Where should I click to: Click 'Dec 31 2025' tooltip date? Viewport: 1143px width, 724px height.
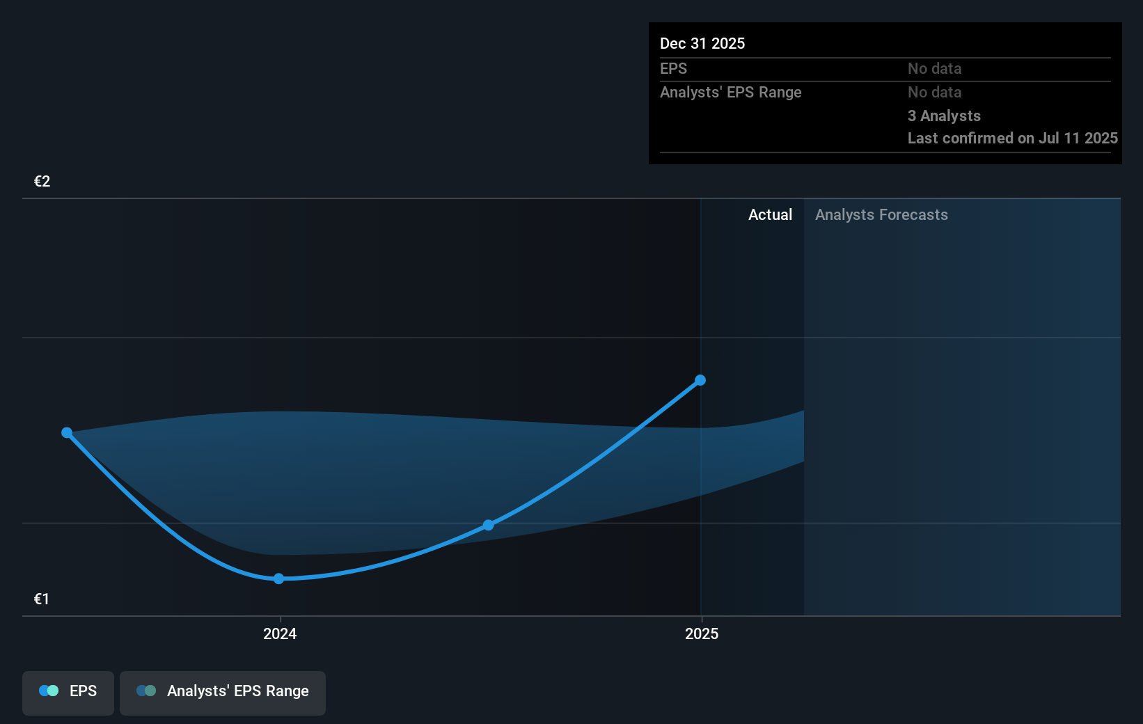click(x=702, y=43)
